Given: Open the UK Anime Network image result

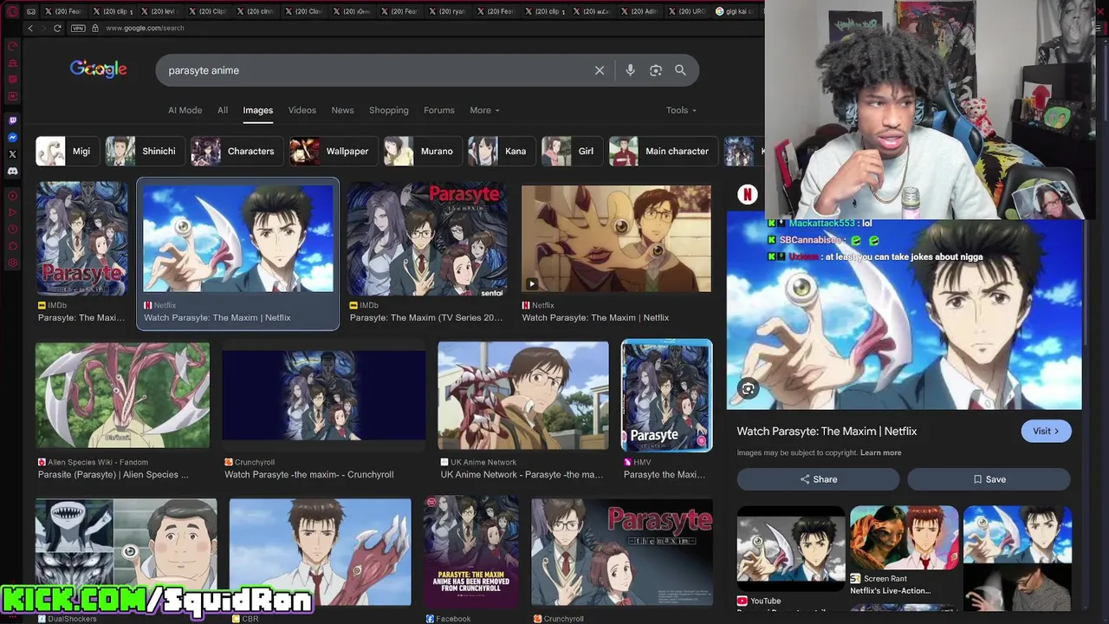Looking at the screenshot, I should click(x=523, y=395).
